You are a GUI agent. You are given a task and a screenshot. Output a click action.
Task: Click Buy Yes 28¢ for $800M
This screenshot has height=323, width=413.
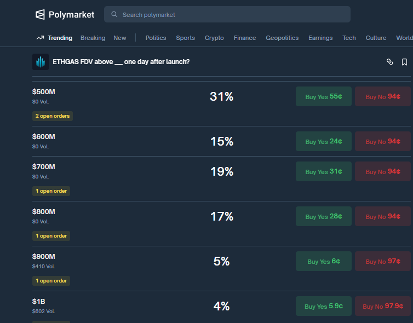pyautogui.click(x=324, y=216)
